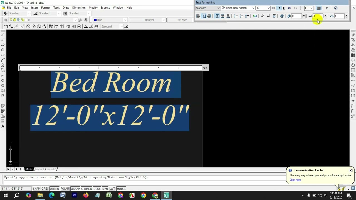This screenshot has width=356, height=200.
Task: Open the Draw menu
Action: pyautogui.click(x=66, y=7)
